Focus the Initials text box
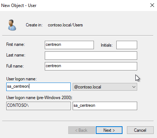Screen dimensions: 157x138 pyautogui.click(x=127, y=45)
